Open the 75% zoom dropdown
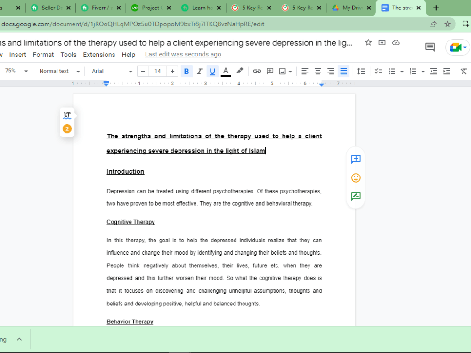The width and height of the screenshot is (471, 353). tap(16, 71)
